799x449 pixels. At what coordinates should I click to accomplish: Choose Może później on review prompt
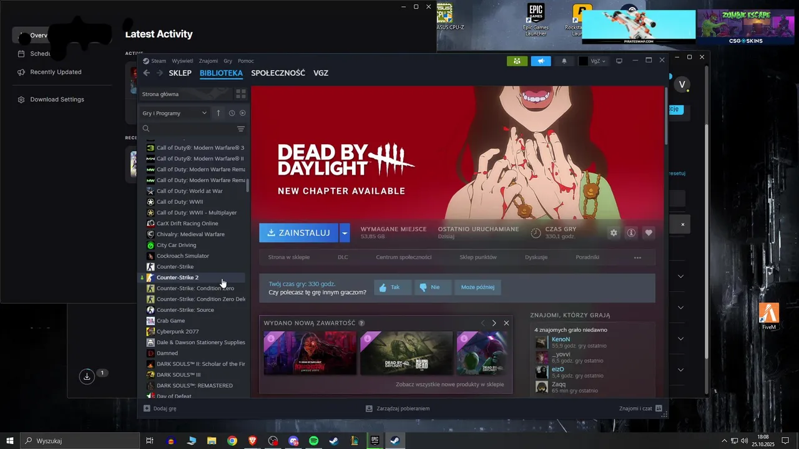point(478,287)
